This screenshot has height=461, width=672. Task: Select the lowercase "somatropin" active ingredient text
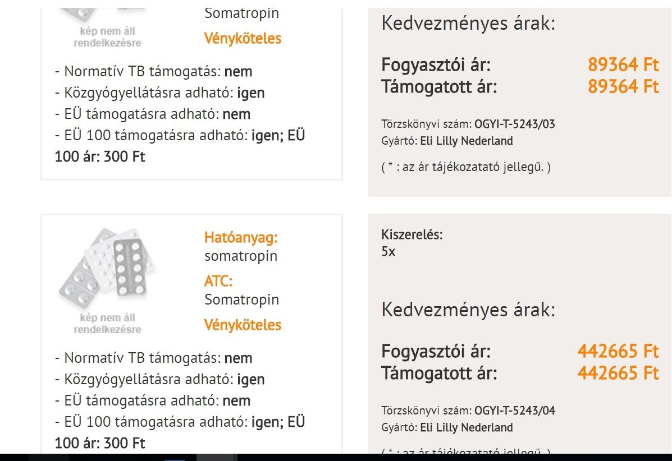coord(241,256)
